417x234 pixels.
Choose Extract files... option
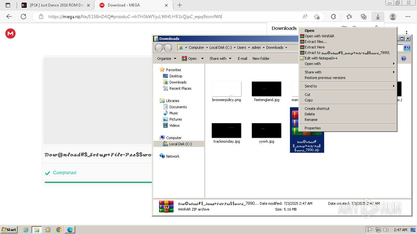tap(348, 42)
